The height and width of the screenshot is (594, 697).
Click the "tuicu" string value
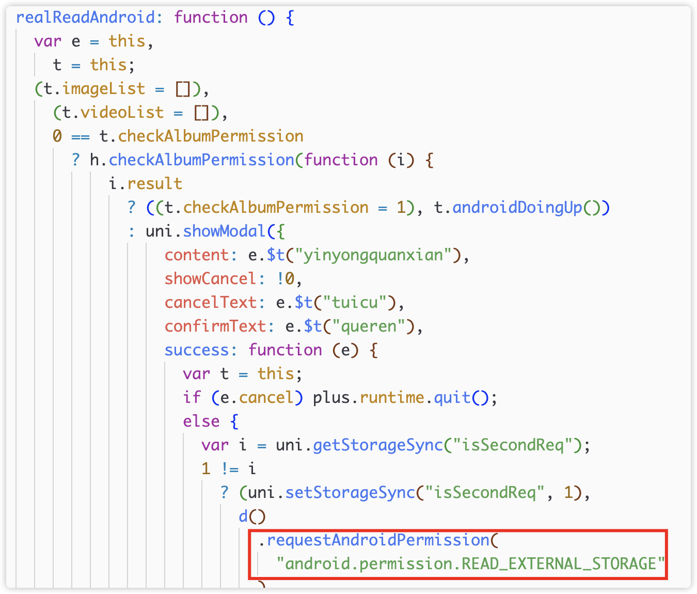[355, 303]
